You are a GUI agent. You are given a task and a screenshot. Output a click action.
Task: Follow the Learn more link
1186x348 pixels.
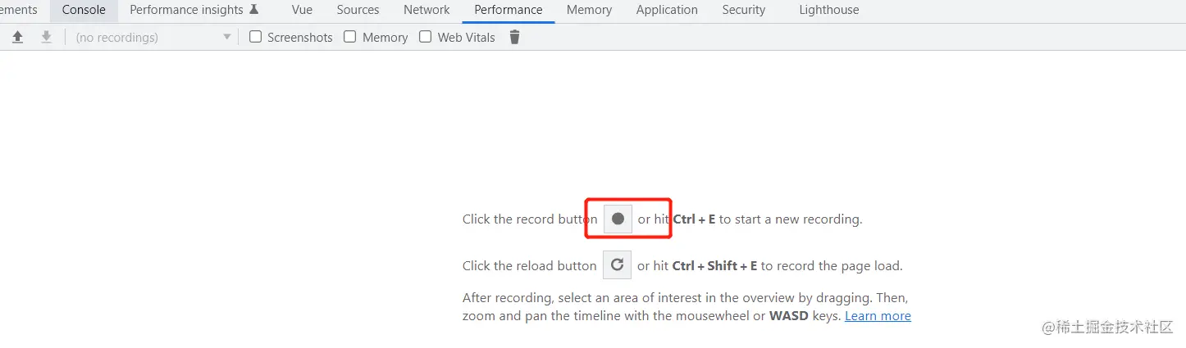click(x=878, y=316)
